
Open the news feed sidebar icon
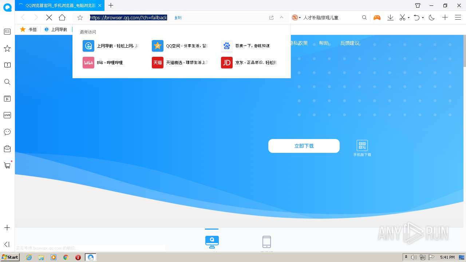pos(7,32)
